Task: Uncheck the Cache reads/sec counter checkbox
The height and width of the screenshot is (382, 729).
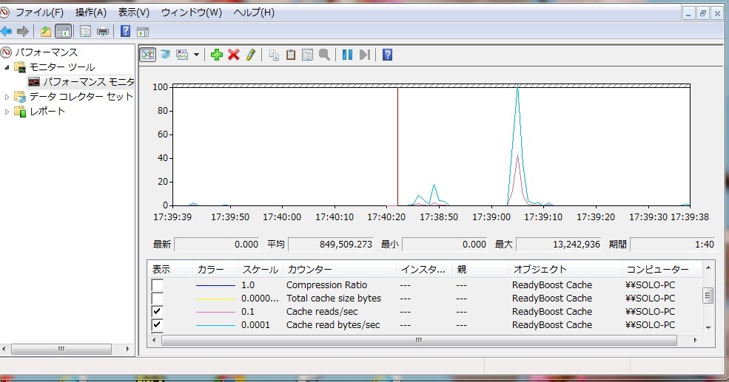Action: pos(158,312)
